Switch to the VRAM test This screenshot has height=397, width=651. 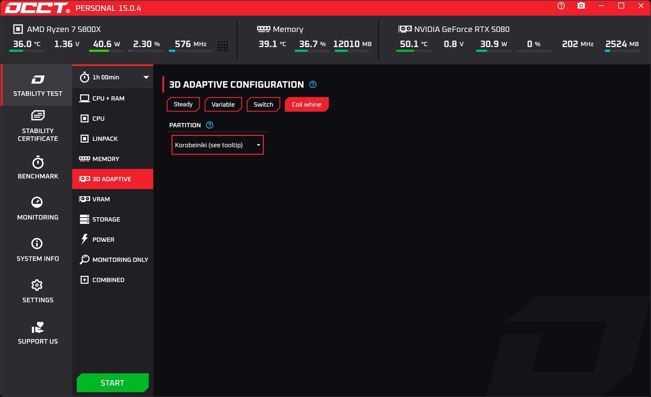[101, 199]
